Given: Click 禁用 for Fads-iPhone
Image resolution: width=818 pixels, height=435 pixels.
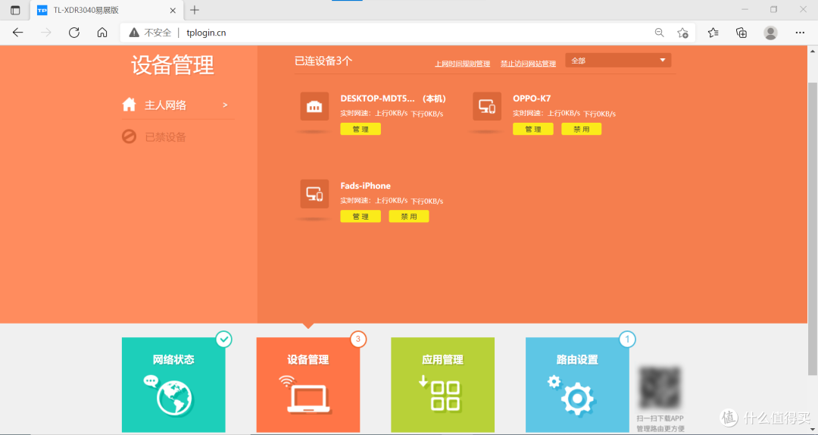Looking at the screenshot, I should pos(409,216).
